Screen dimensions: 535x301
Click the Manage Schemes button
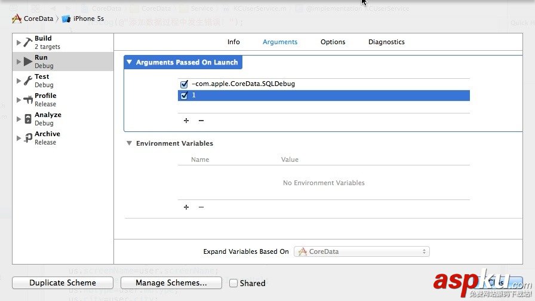[171, 283]
